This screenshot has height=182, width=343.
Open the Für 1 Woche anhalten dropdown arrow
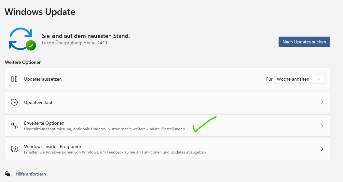(x=319, y=79)
